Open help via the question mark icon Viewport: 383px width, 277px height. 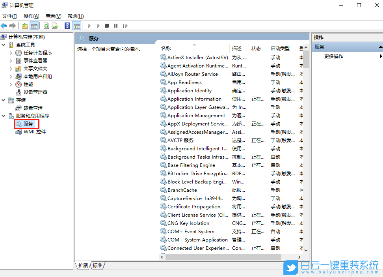[67, 25]
